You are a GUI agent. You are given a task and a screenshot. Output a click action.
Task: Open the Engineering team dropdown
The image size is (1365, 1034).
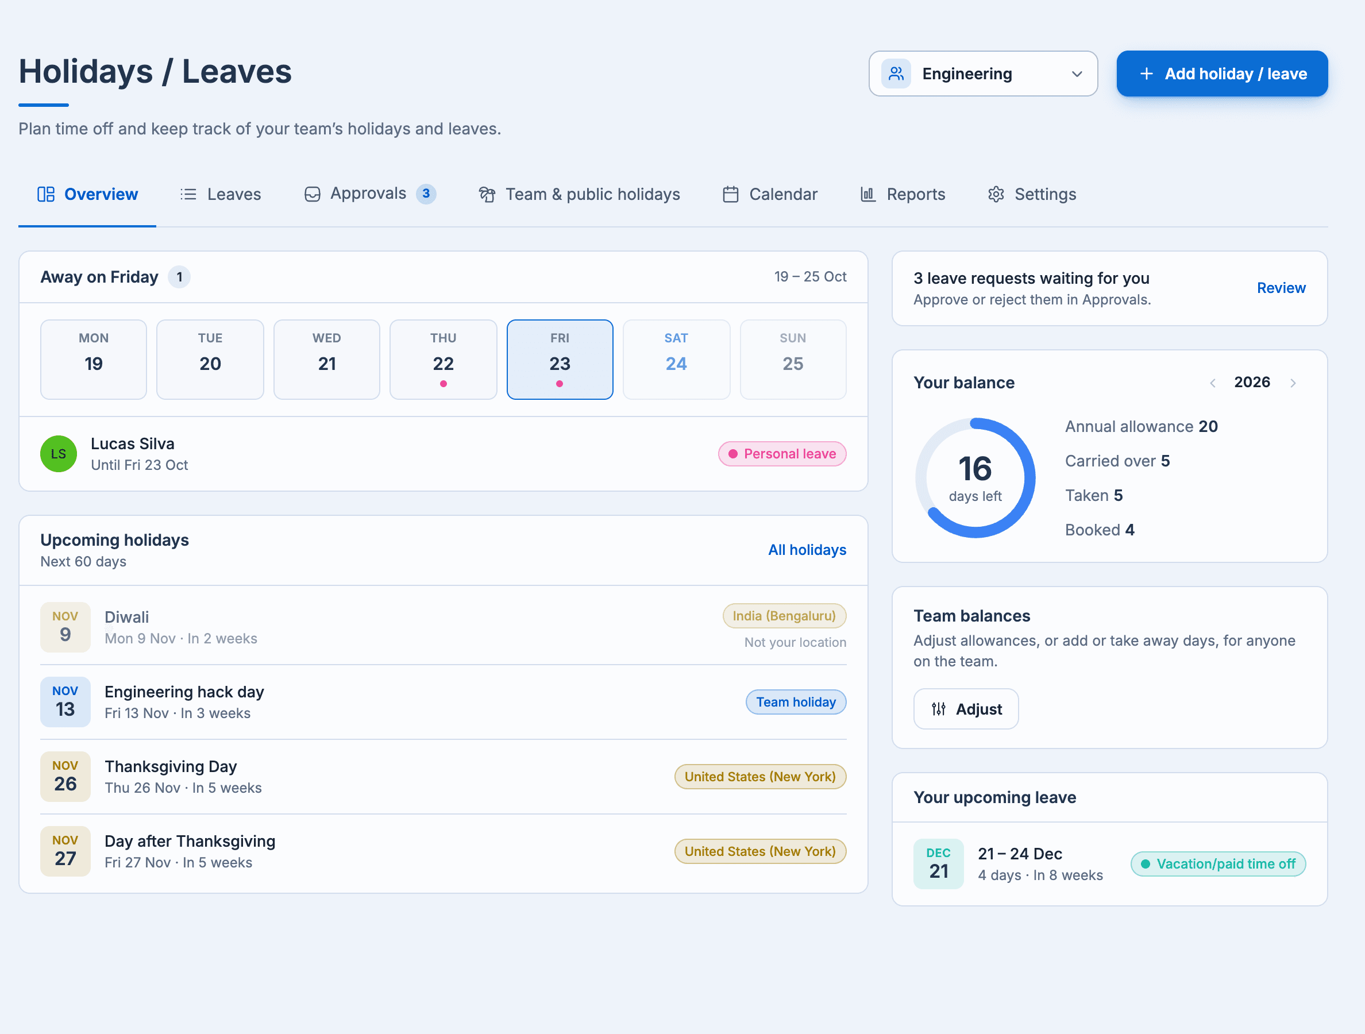983,74
